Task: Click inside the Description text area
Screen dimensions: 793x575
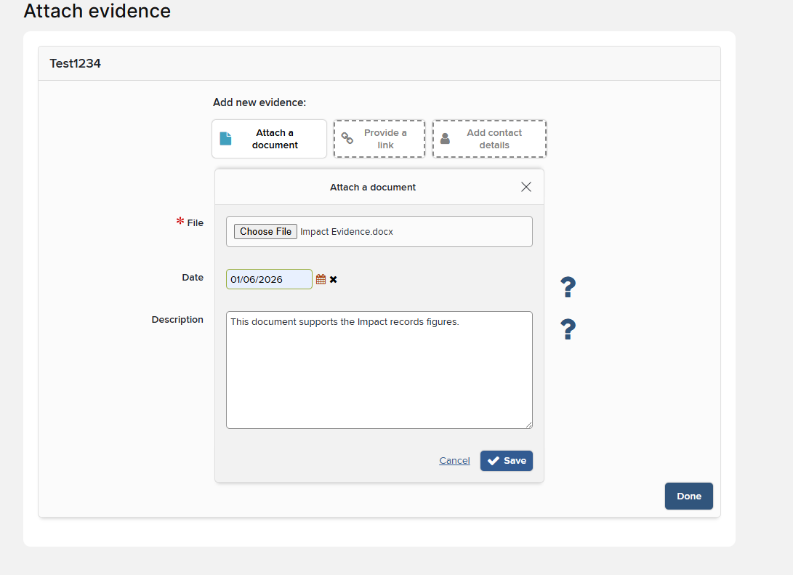Action: pos(379,370)
